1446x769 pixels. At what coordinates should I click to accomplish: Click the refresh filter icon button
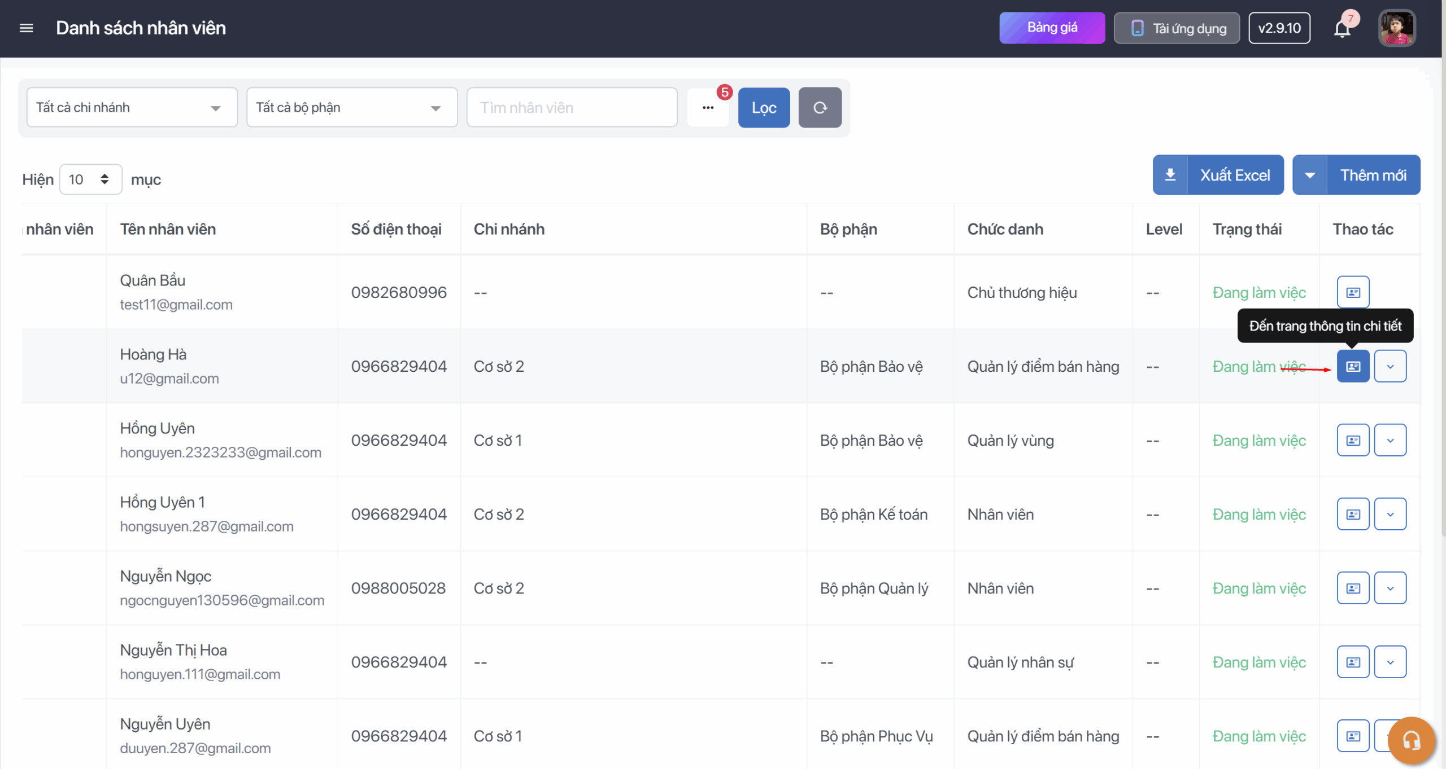(820, 108)
